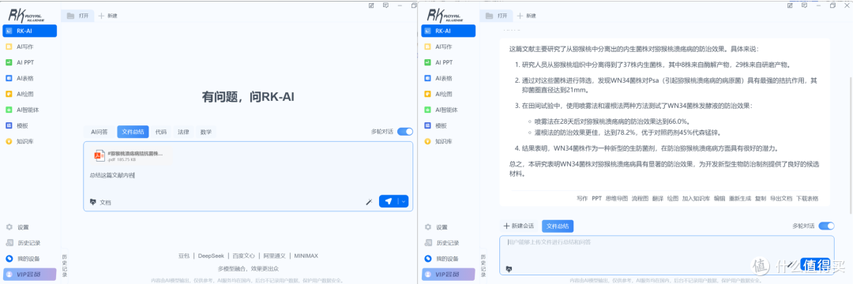Select the 代码 tab
Image resolution: width=853 pixels, height=284 pixels.
coord(161,132)
